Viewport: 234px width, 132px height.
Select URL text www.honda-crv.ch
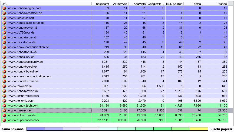point(21,57)
